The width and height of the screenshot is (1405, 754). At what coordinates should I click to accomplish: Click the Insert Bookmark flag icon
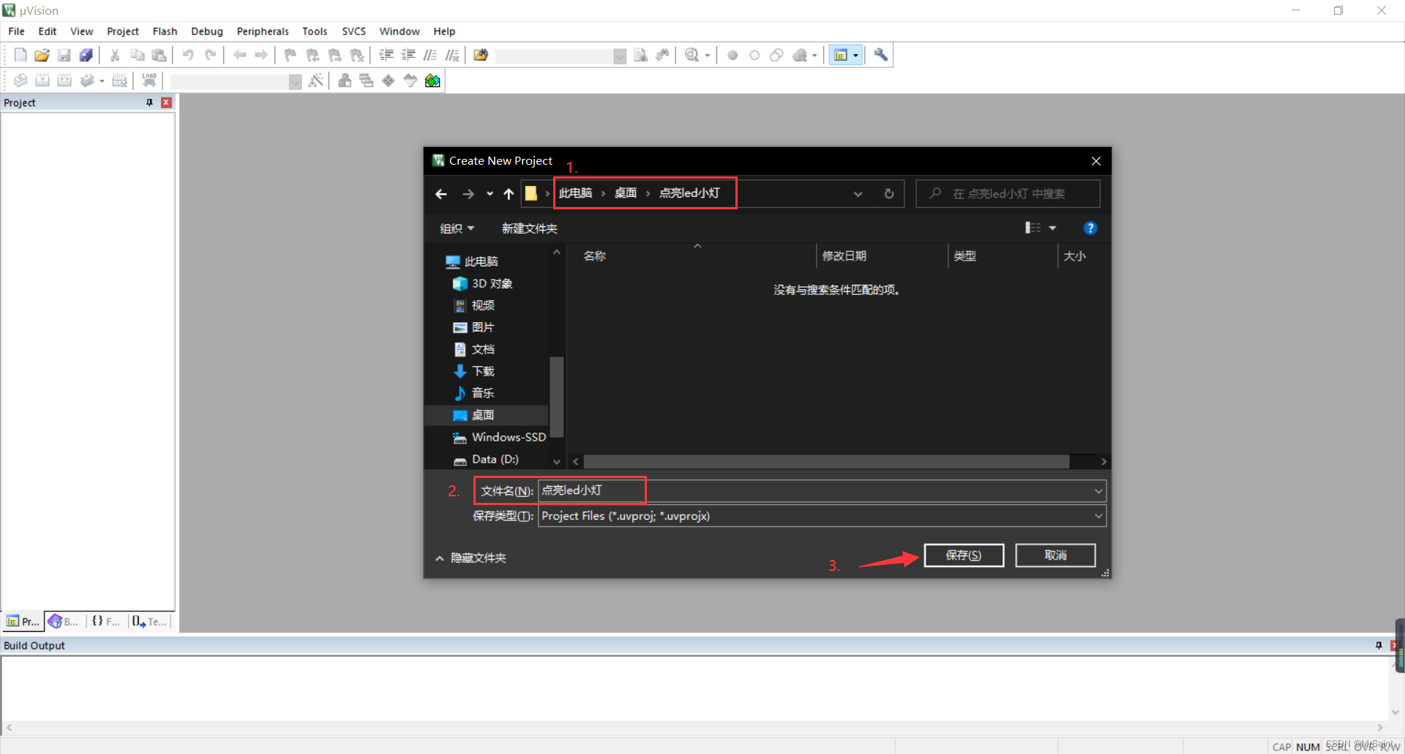click(x=291, y=55)
